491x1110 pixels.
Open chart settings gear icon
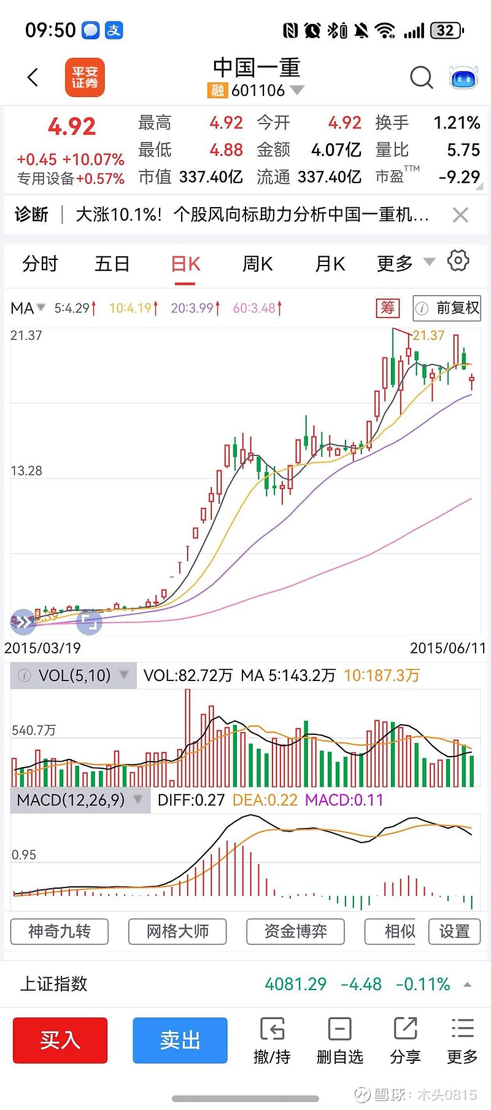(458, 261)
